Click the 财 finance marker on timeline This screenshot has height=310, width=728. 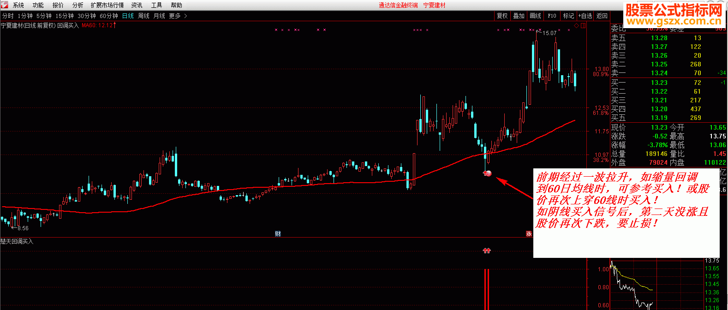pyautogui.click(x=278, y=233)
